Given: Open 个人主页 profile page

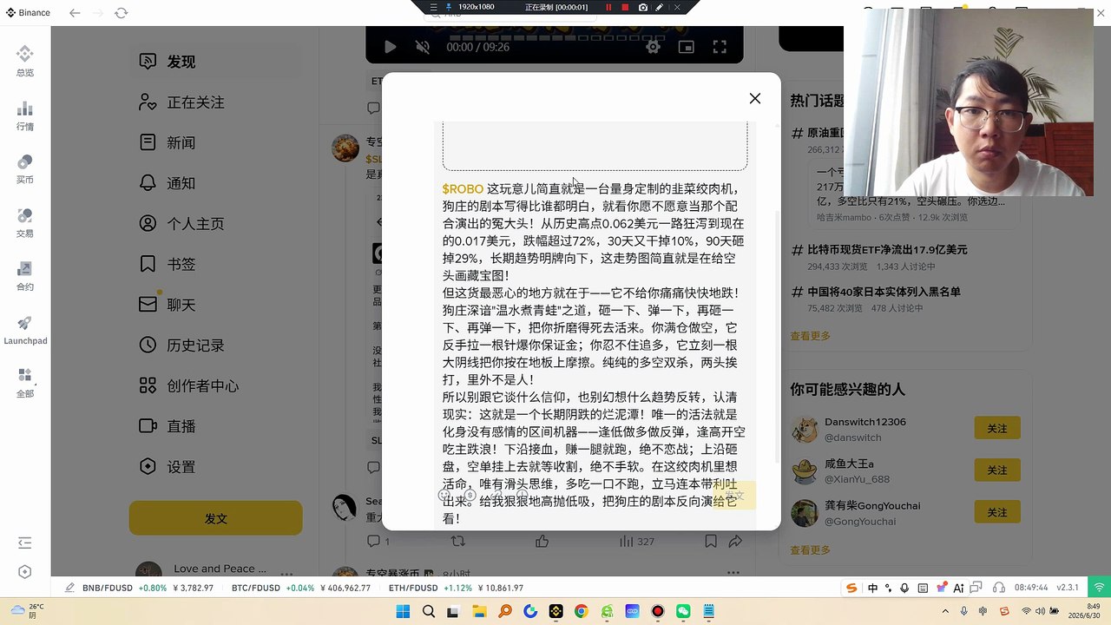Looking at the screenshot, I should (216, 224).
